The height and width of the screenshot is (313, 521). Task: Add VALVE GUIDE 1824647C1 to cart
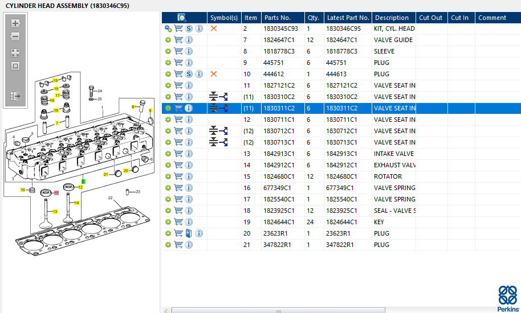point(178,40)
